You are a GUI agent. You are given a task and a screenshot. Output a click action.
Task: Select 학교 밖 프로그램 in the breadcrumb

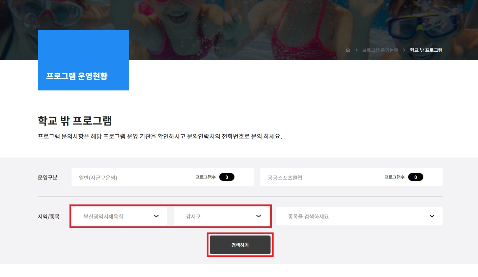[x=426, y=50]
